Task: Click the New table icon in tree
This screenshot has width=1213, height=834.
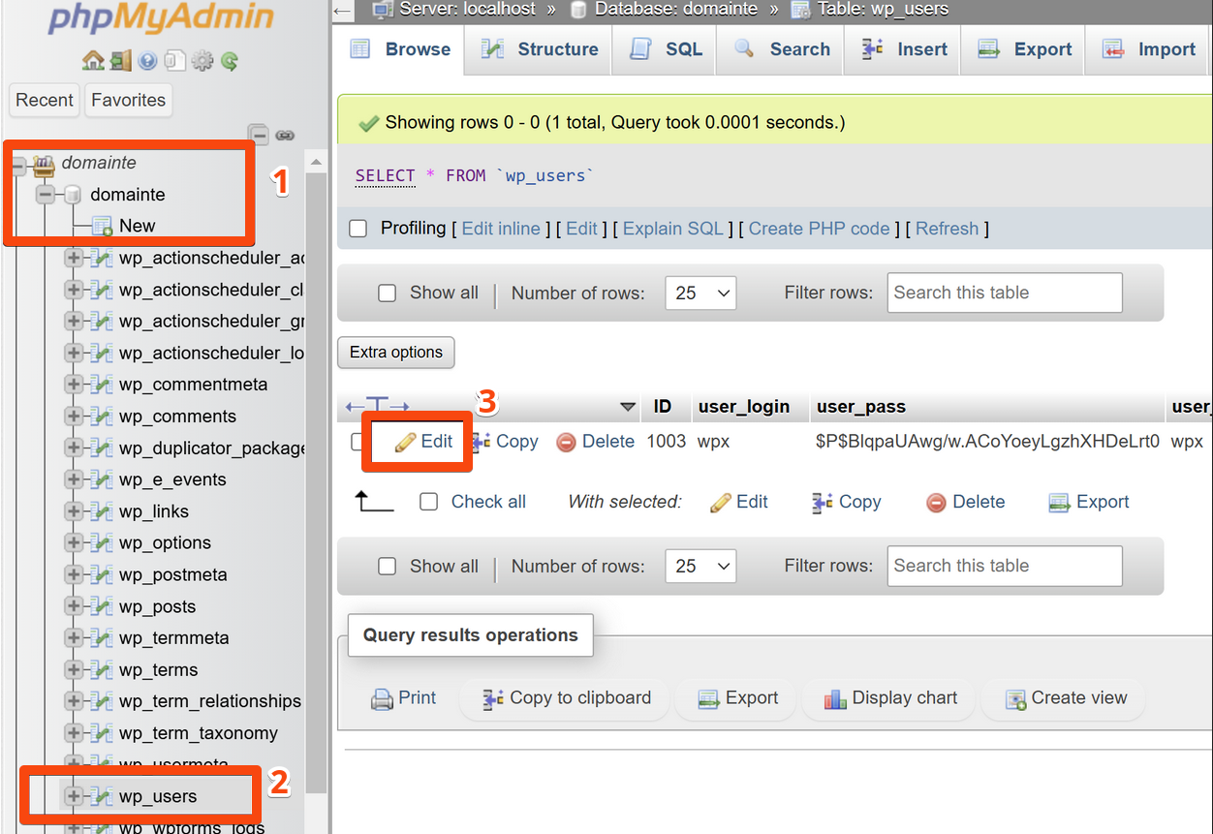Action: [x=102, y=227]
